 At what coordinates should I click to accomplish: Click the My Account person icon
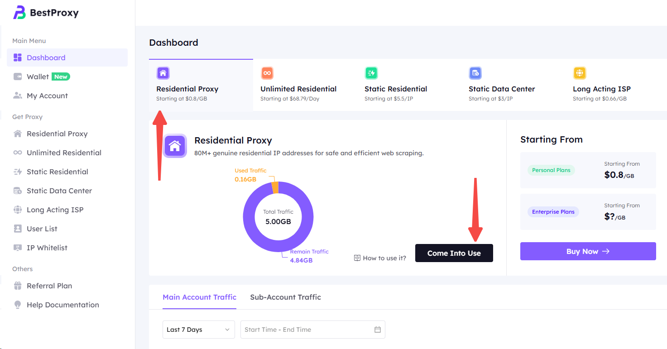pos(18,96)
